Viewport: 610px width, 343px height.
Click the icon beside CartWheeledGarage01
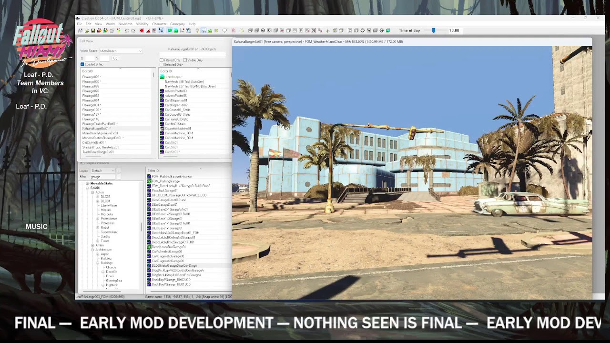click(149, 252)
